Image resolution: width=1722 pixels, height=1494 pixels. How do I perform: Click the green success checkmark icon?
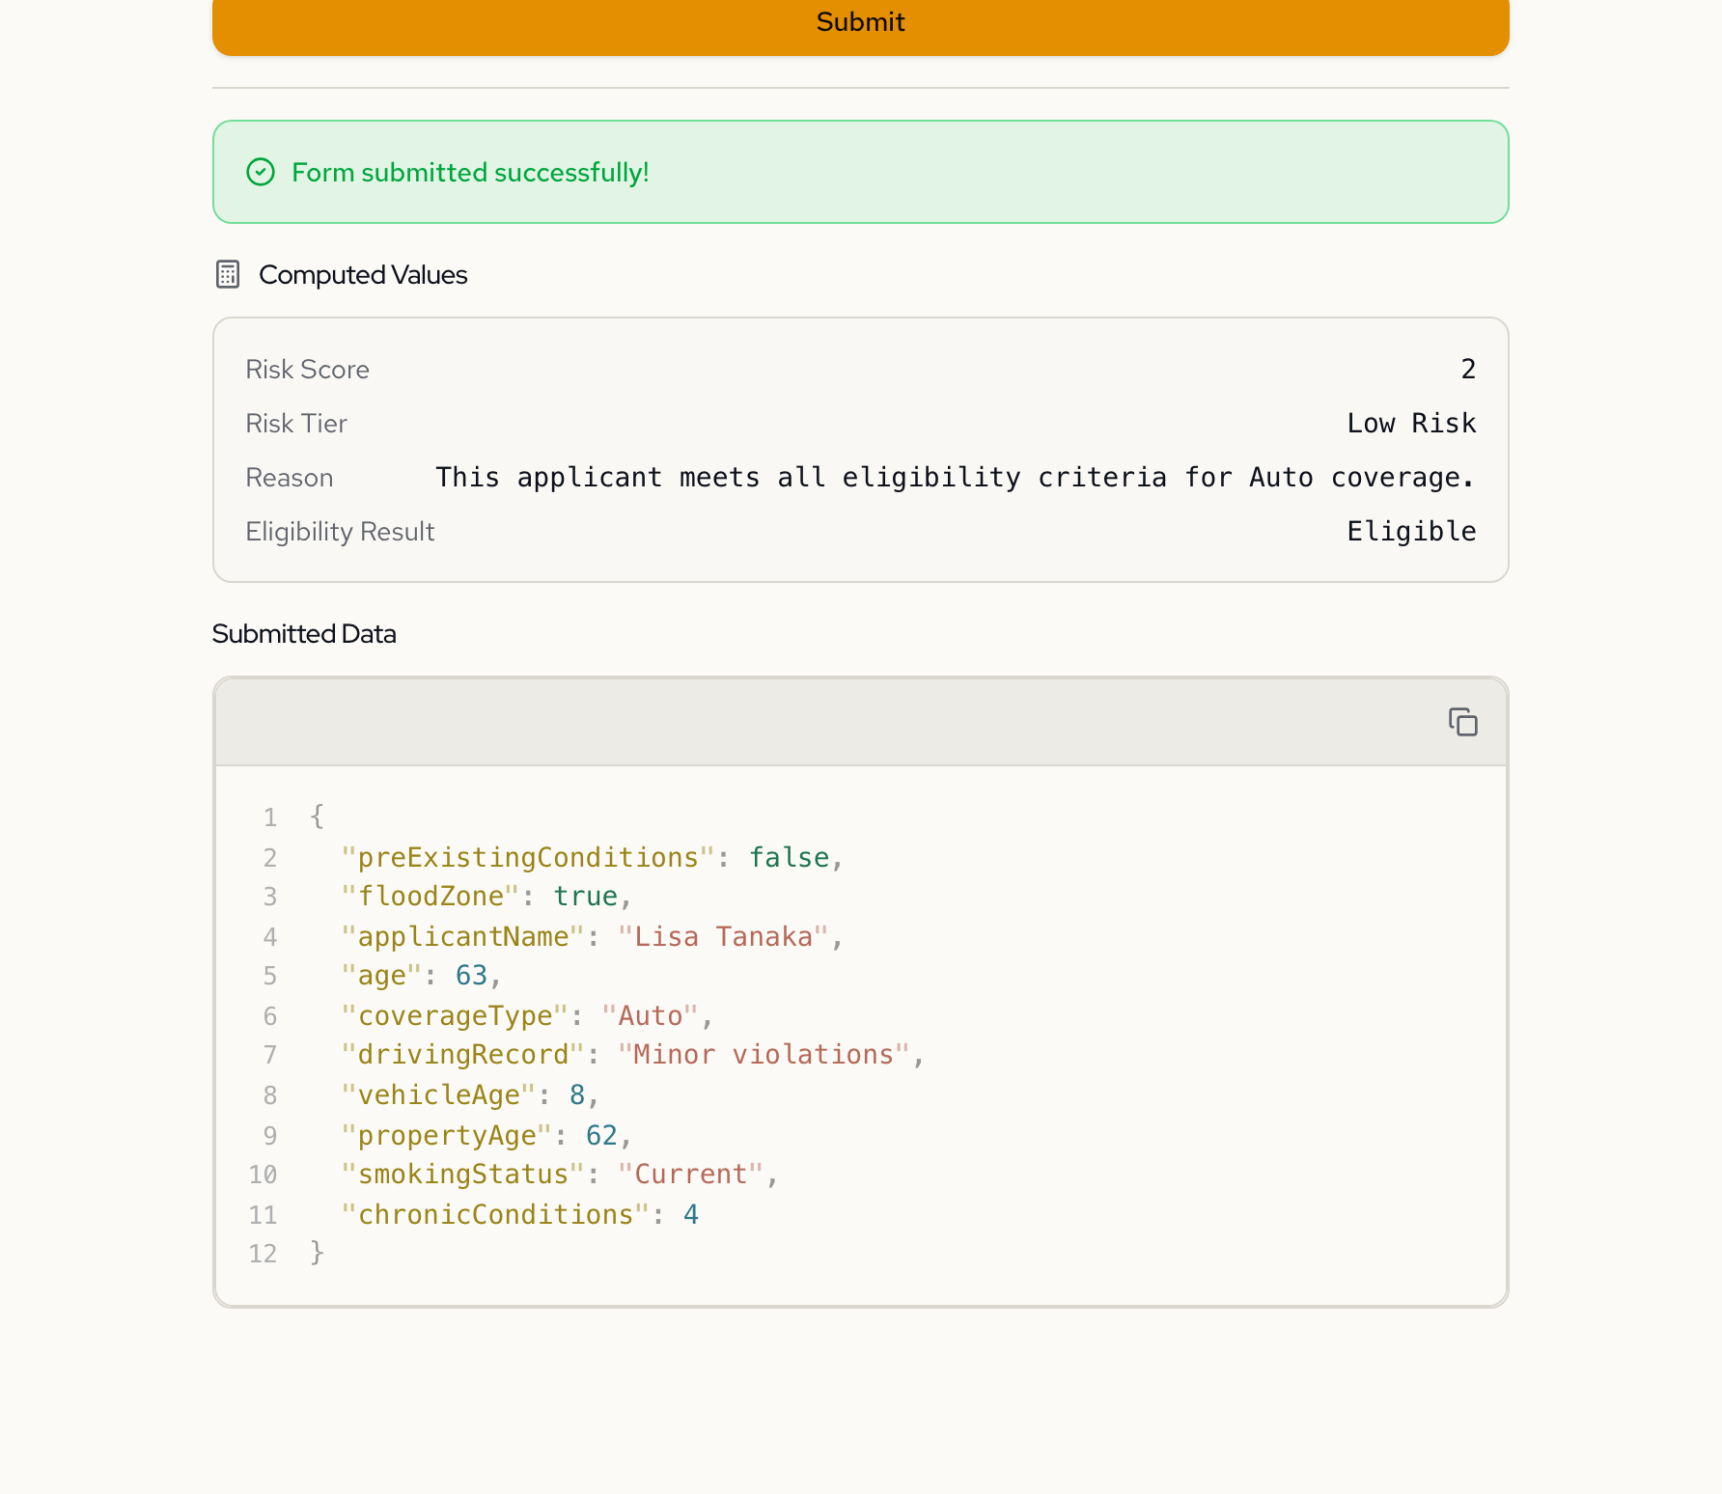point(261,173)
